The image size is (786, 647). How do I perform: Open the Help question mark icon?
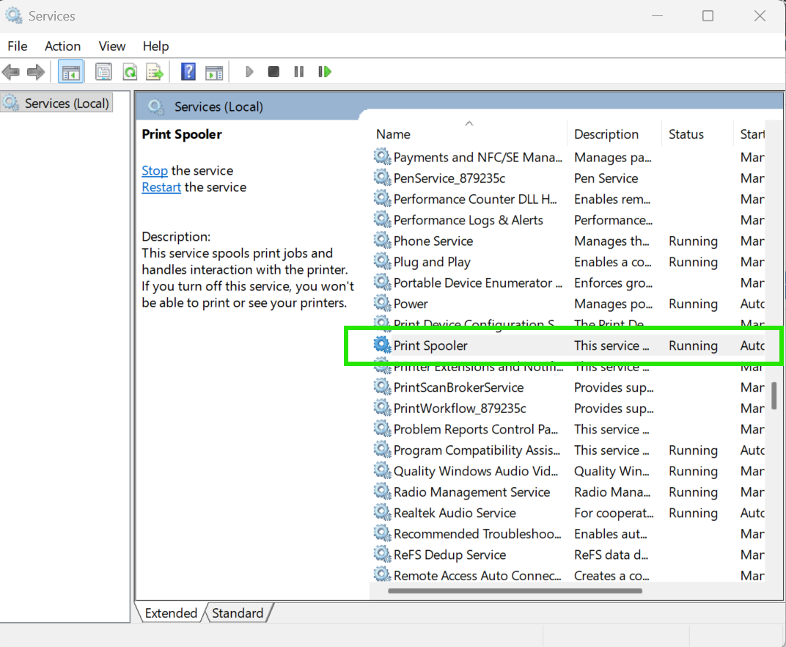click(x=188, y=72)
